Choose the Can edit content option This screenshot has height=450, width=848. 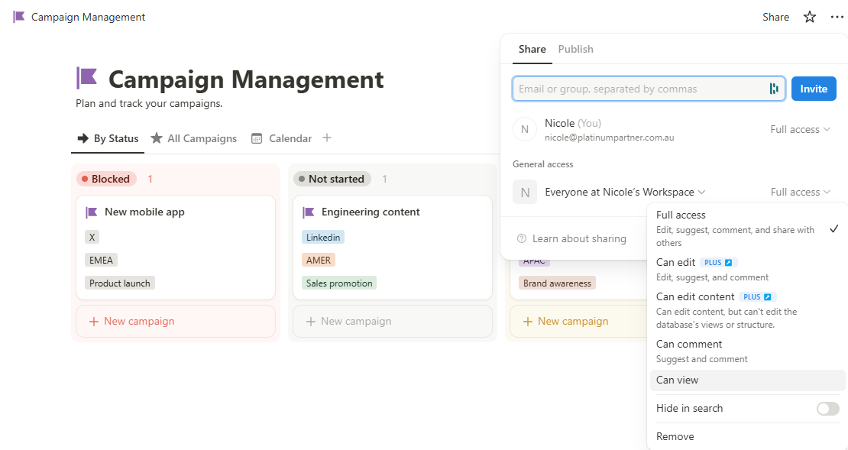click(747, 310)
